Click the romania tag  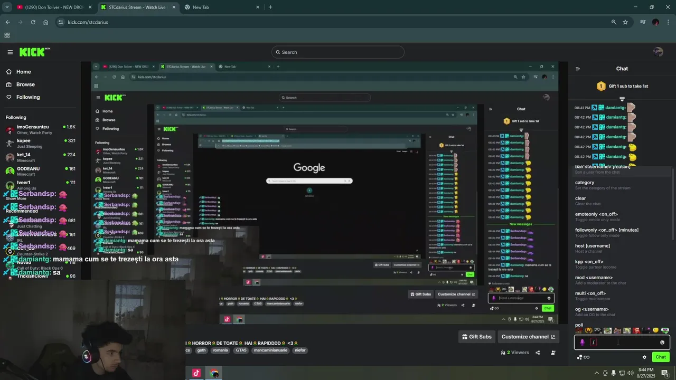point(220,350)
